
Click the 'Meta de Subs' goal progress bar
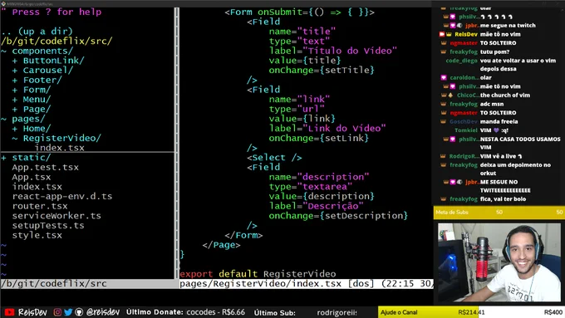point(499,213)
